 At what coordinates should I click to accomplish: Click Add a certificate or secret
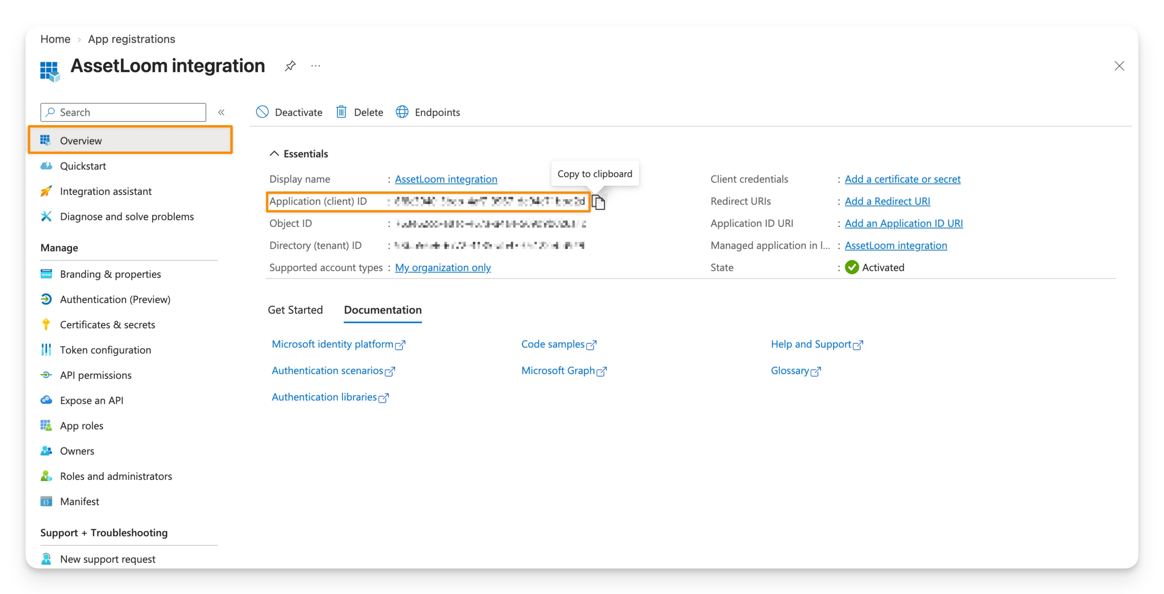(x=903, y=179)
